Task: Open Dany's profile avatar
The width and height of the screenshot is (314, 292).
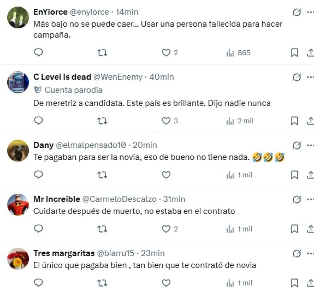Action: click(x=18, y=150)
